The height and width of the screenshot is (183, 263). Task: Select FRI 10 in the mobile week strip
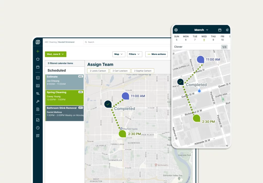tap(222, 38)
